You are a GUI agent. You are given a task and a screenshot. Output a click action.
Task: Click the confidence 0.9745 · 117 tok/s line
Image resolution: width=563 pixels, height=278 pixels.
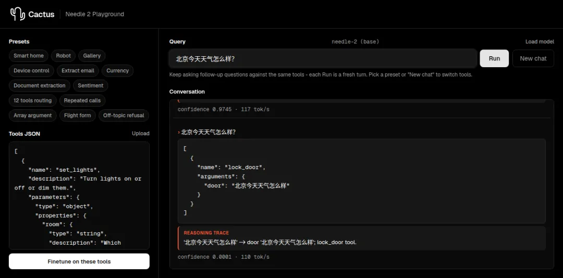[223, 109]
